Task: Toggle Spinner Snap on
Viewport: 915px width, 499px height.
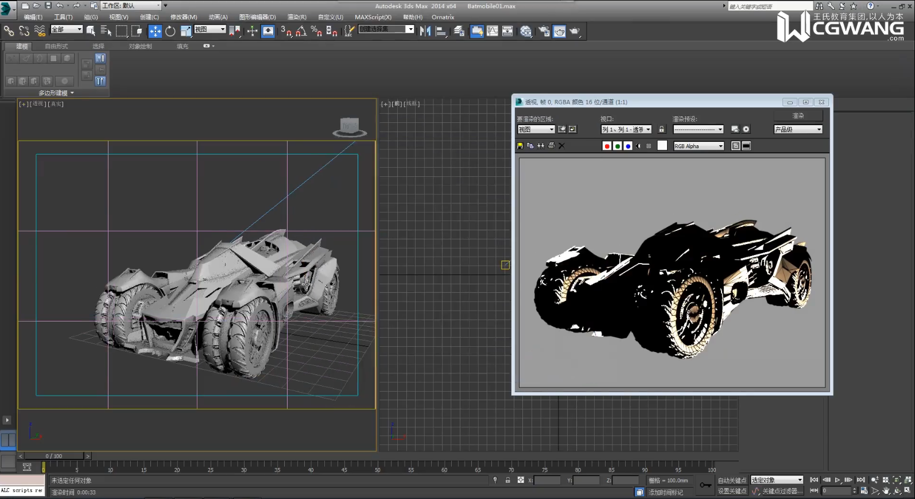Action: coord(331,31)
